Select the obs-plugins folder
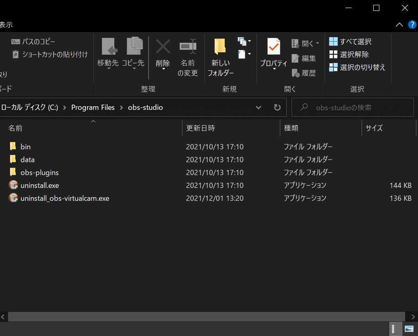Screen dimensions: 418x336 [39, 173]
